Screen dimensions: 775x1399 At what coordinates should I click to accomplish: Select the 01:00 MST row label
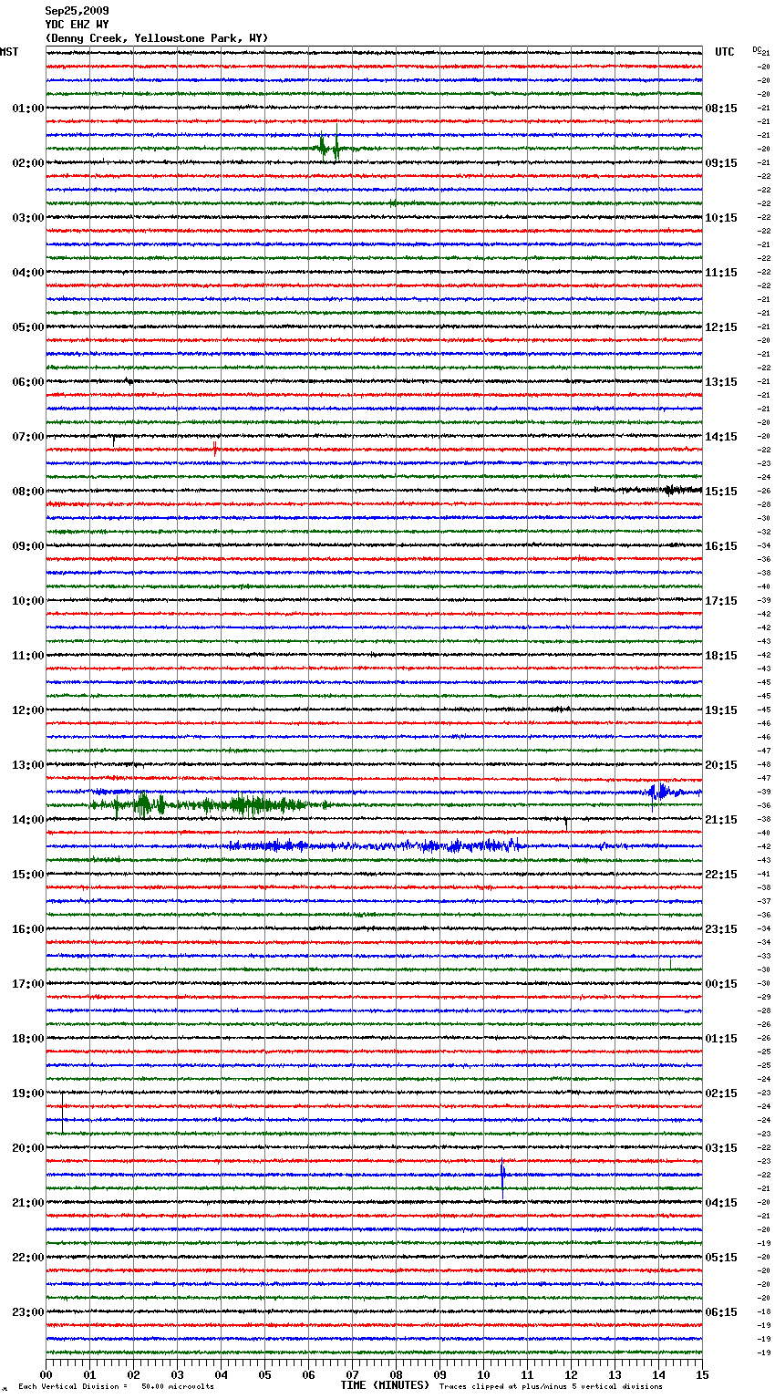point(28,109)
